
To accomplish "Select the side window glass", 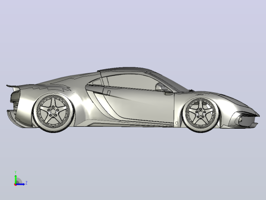I will pyautogui.click(x=131, y=82).
